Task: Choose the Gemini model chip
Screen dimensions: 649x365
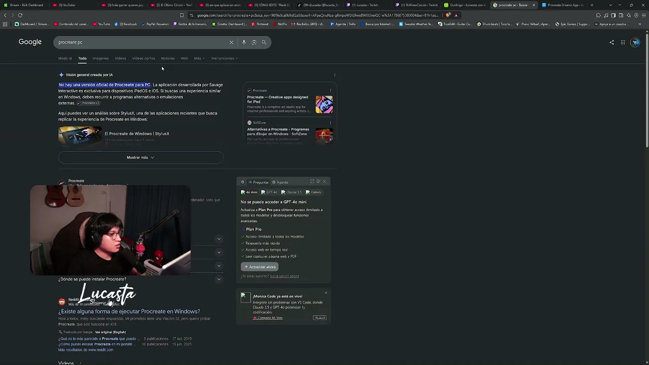Action: [313, 192]
